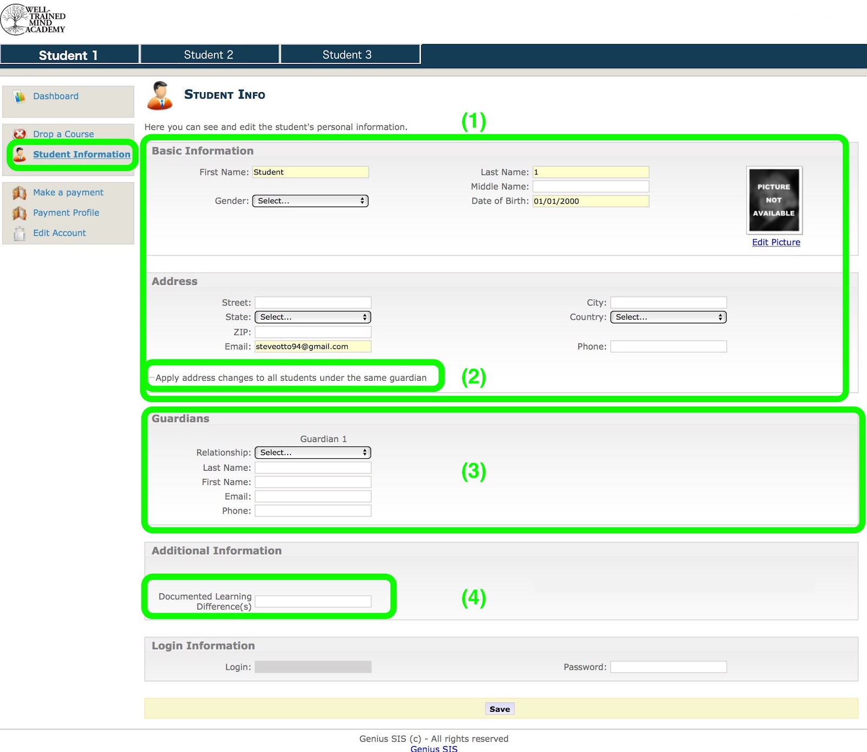The width and height of the screenshot is (867, 752).
Task: Select the Payment Profile icon
Action: (19, 212)
